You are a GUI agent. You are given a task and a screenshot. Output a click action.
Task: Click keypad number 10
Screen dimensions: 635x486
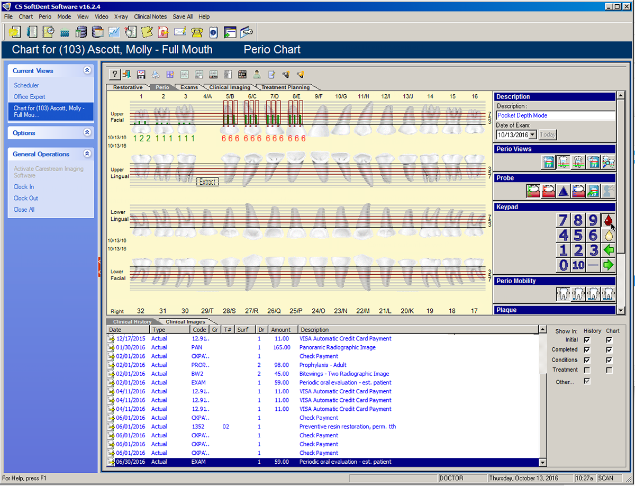pos(578,265)
